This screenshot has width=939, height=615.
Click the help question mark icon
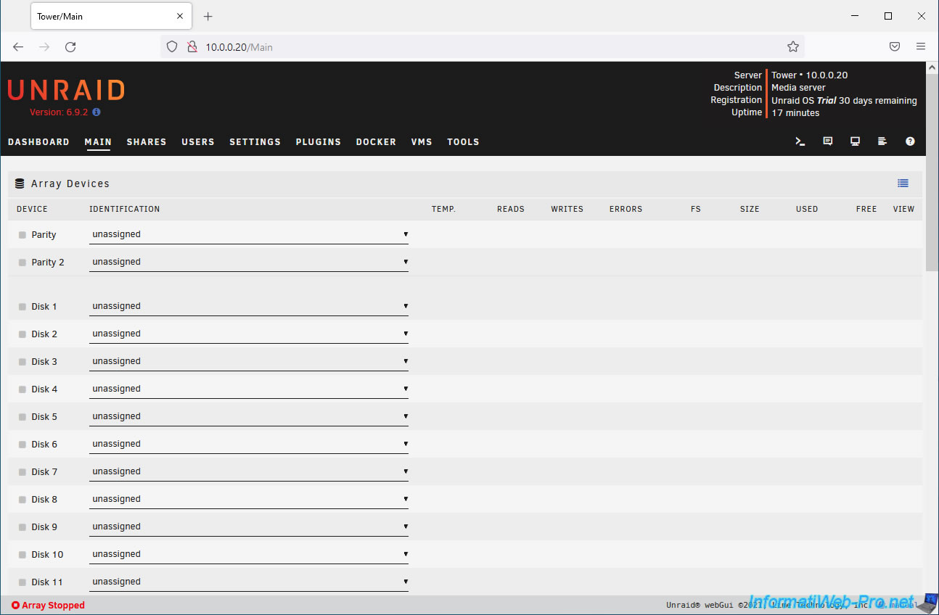pos(910,141)
